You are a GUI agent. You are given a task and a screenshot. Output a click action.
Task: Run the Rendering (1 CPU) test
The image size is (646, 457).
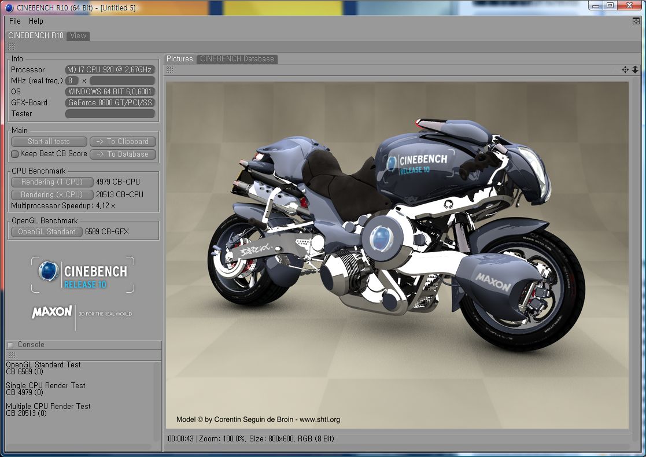(52, 182)
